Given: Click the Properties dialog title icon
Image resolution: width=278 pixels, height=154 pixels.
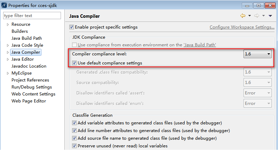Looking at the screenshot, I should tap(4, 6).
